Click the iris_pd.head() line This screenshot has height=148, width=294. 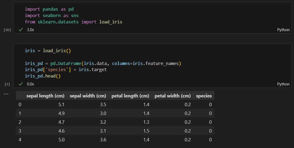click(x=43, y=76)
